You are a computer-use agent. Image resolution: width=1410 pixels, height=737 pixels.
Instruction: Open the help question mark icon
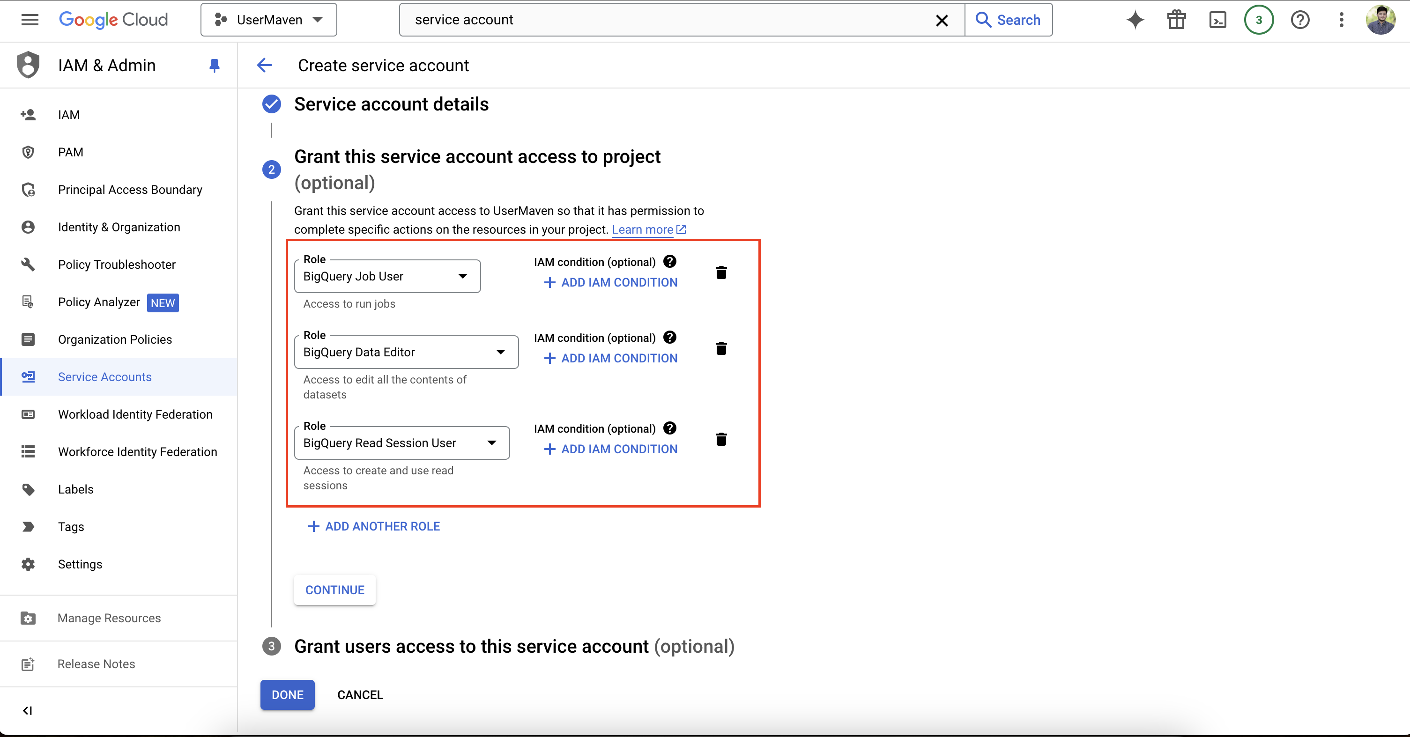(1300, 20)
